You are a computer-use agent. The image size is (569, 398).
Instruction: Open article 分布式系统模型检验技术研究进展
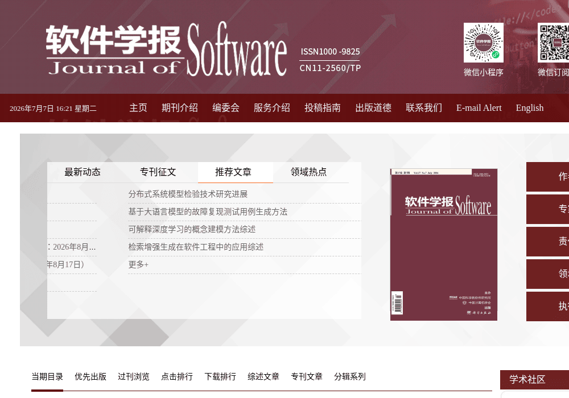click(x=188, y=194)
